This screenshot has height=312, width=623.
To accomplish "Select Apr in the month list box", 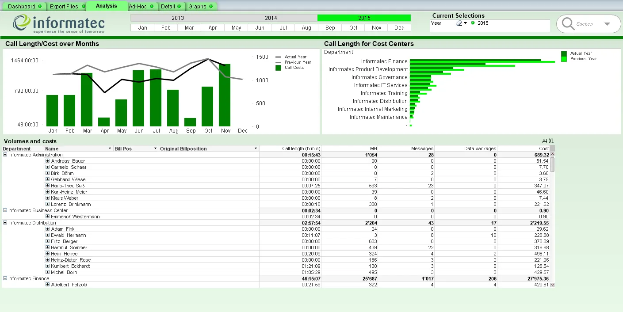I will [213, 28].
